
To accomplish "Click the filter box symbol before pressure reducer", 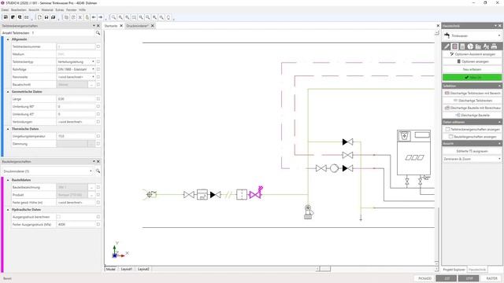I will 242,194.
